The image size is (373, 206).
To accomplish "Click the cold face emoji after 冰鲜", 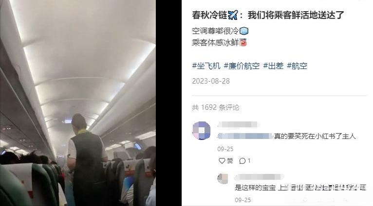I will [x=243, y=42].
